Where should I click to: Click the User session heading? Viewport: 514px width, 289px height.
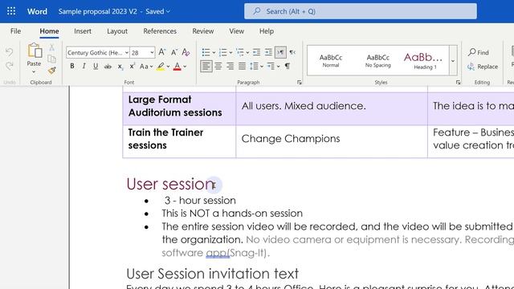pyautogui.click(x=170, y=184)
